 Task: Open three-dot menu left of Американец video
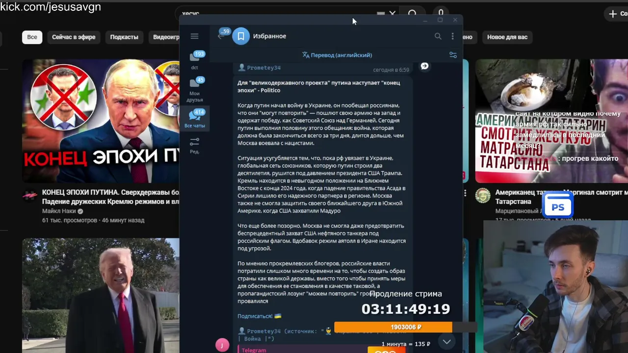(x=465, y=193)
